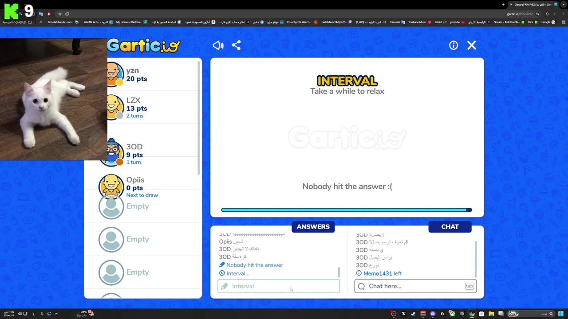568x319 pixels.
Task: Select the Gartic General browser tab
Action: [533, 4]
